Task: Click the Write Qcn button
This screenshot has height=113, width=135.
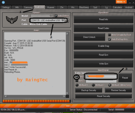Action: pos(103,64)
